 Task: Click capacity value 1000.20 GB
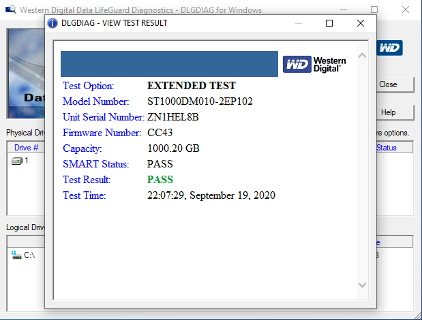coord(173,148)
